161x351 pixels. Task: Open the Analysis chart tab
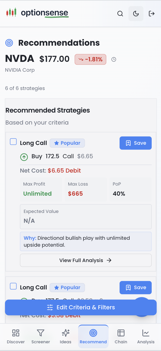tap(146, 336)
